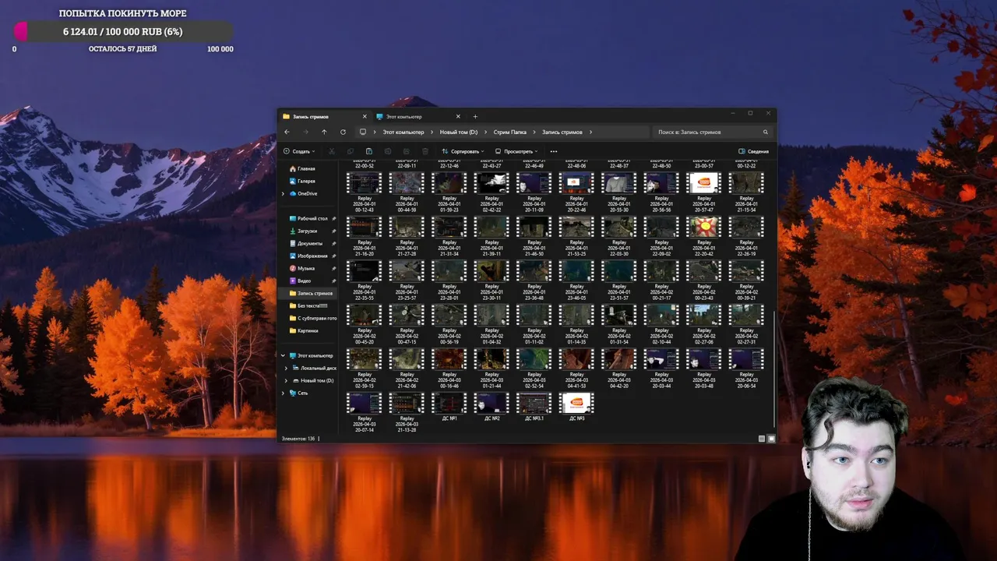
Task: Refresh the folder with reload icon
Action: click(x=343, y=132)
